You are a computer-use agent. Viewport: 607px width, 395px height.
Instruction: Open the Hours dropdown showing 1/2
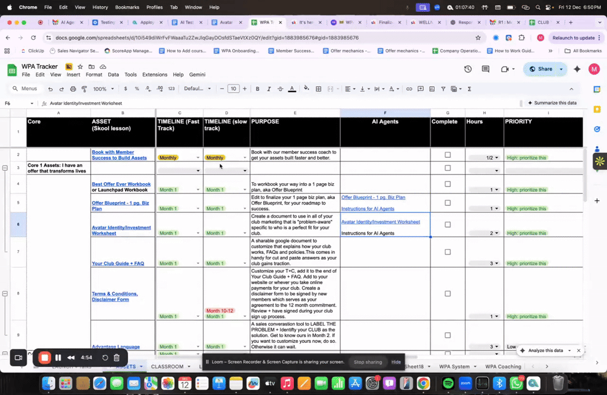pyautogui.click(x=497, y=158)
